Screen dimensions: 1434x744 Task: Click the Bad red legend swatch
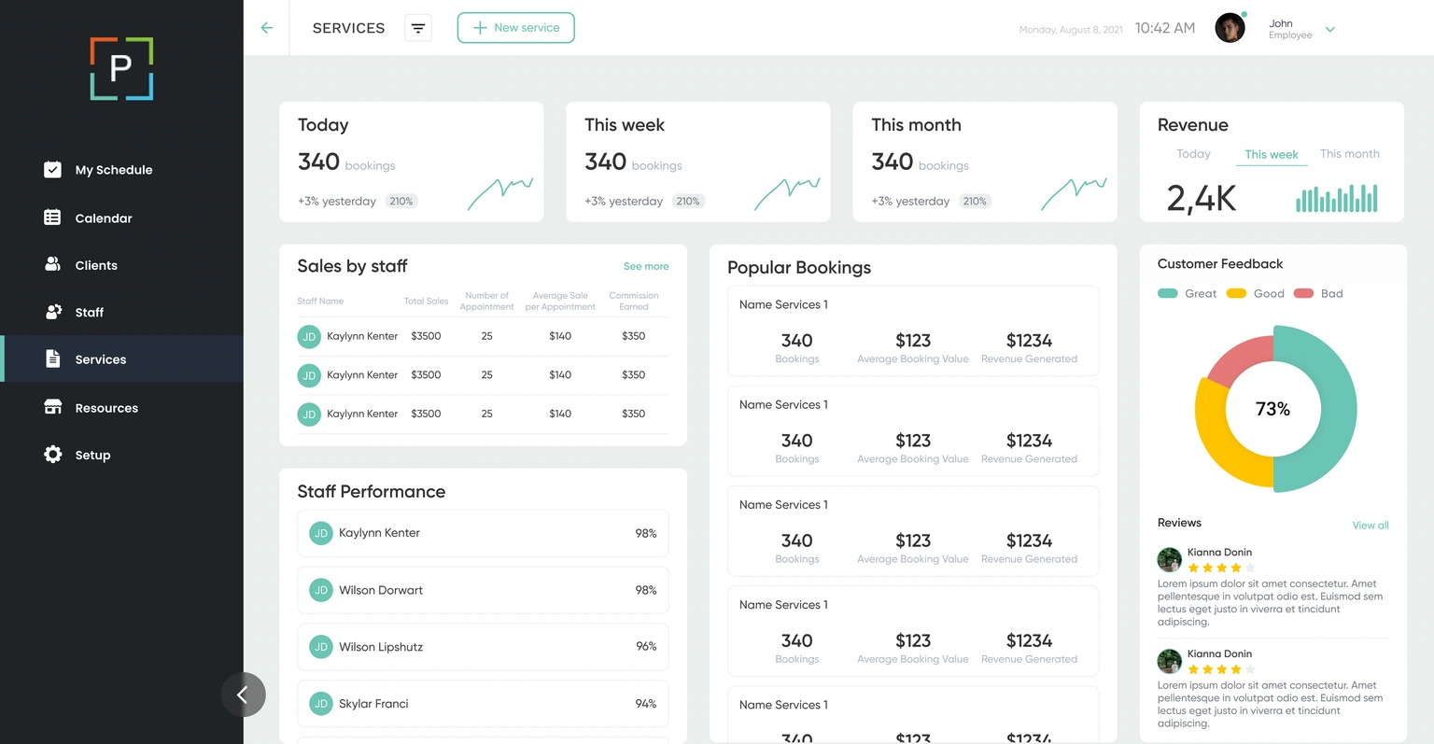[x=1304, y=293]
